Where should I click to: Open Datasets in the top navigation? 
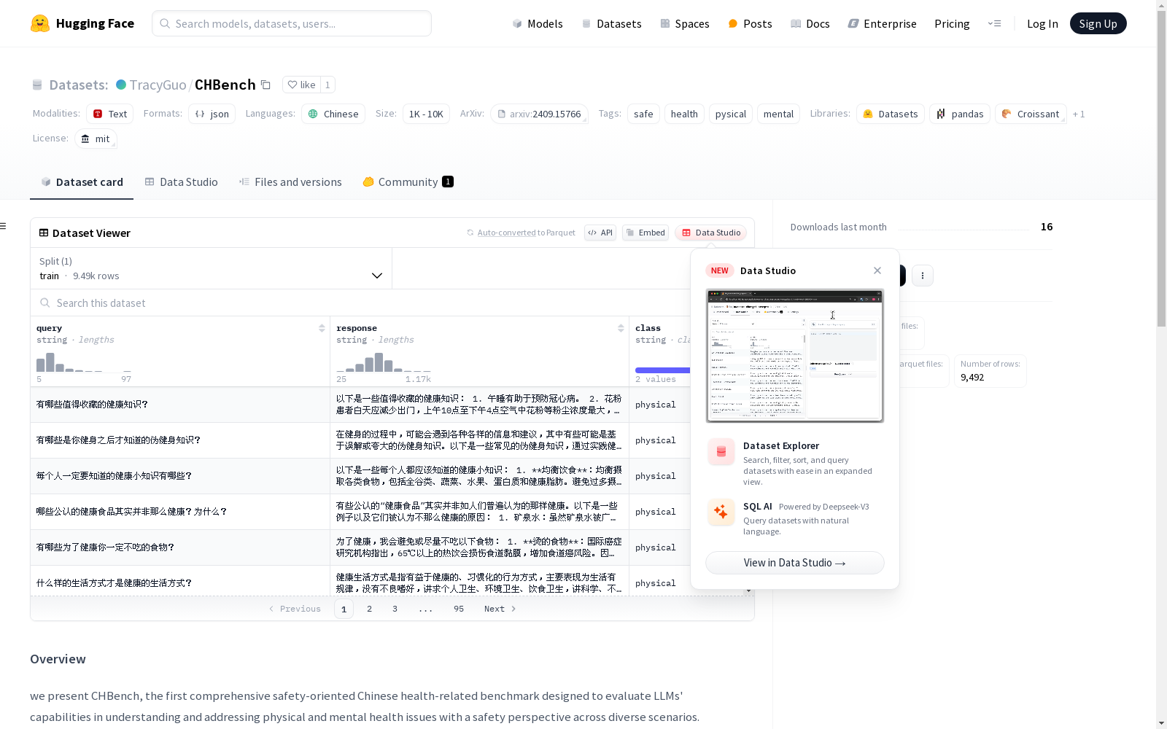(x=611, y=23)
